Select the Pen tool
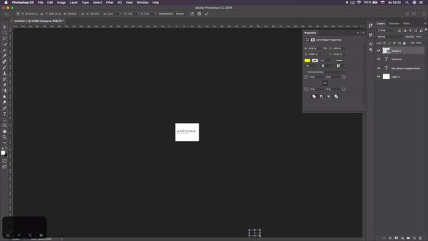Viewport: 428px width, 241px height. tap(5, 108)
